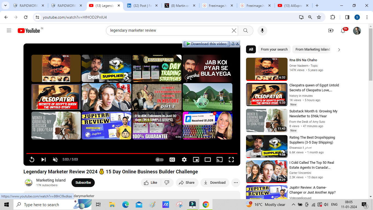Open the Windows Start menu
The width and height of the screenshot is (373, 210).
pyautogui.click(x=7, y=205)
